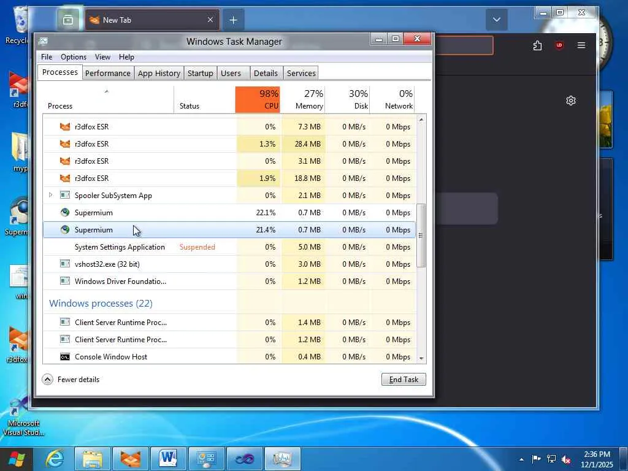This screenshot has height=471, width=628.
Task: Collapse view with Fewer details arrow
Action: click(x=47, y=379)
